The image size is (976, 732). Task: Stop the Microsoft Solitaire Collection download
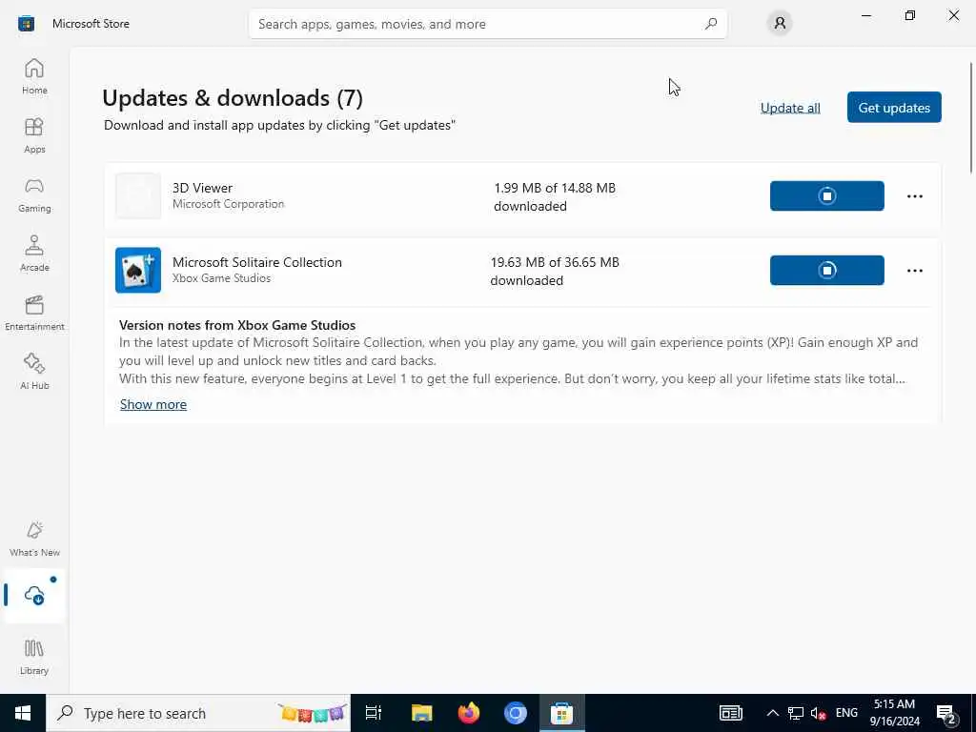tap(826, 270)
